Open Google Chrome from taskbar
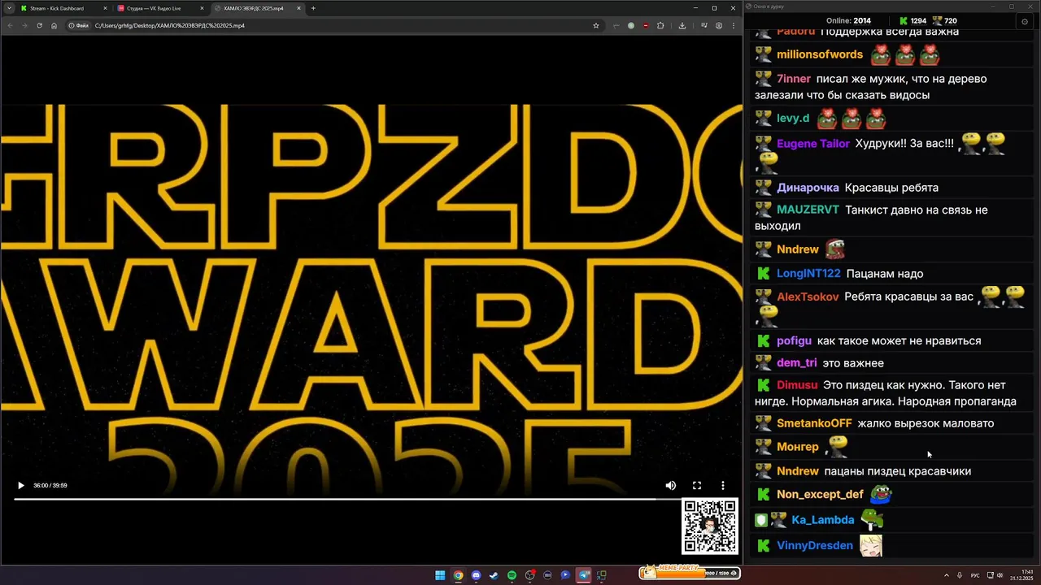 pos(458,575)
